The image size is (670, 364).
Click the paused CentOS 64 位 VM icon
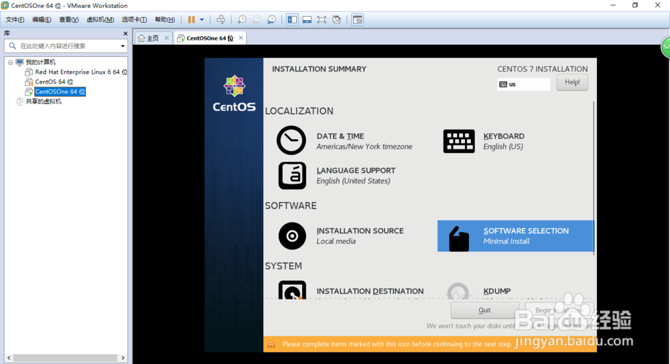point(29,82)
